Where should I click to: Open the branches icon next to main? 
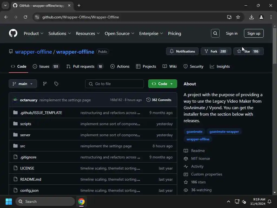pos(45,84)
